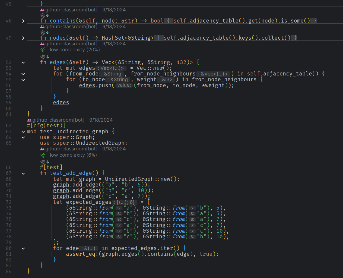Collapse test_undirected_graph module on line 63

point(23,132)
